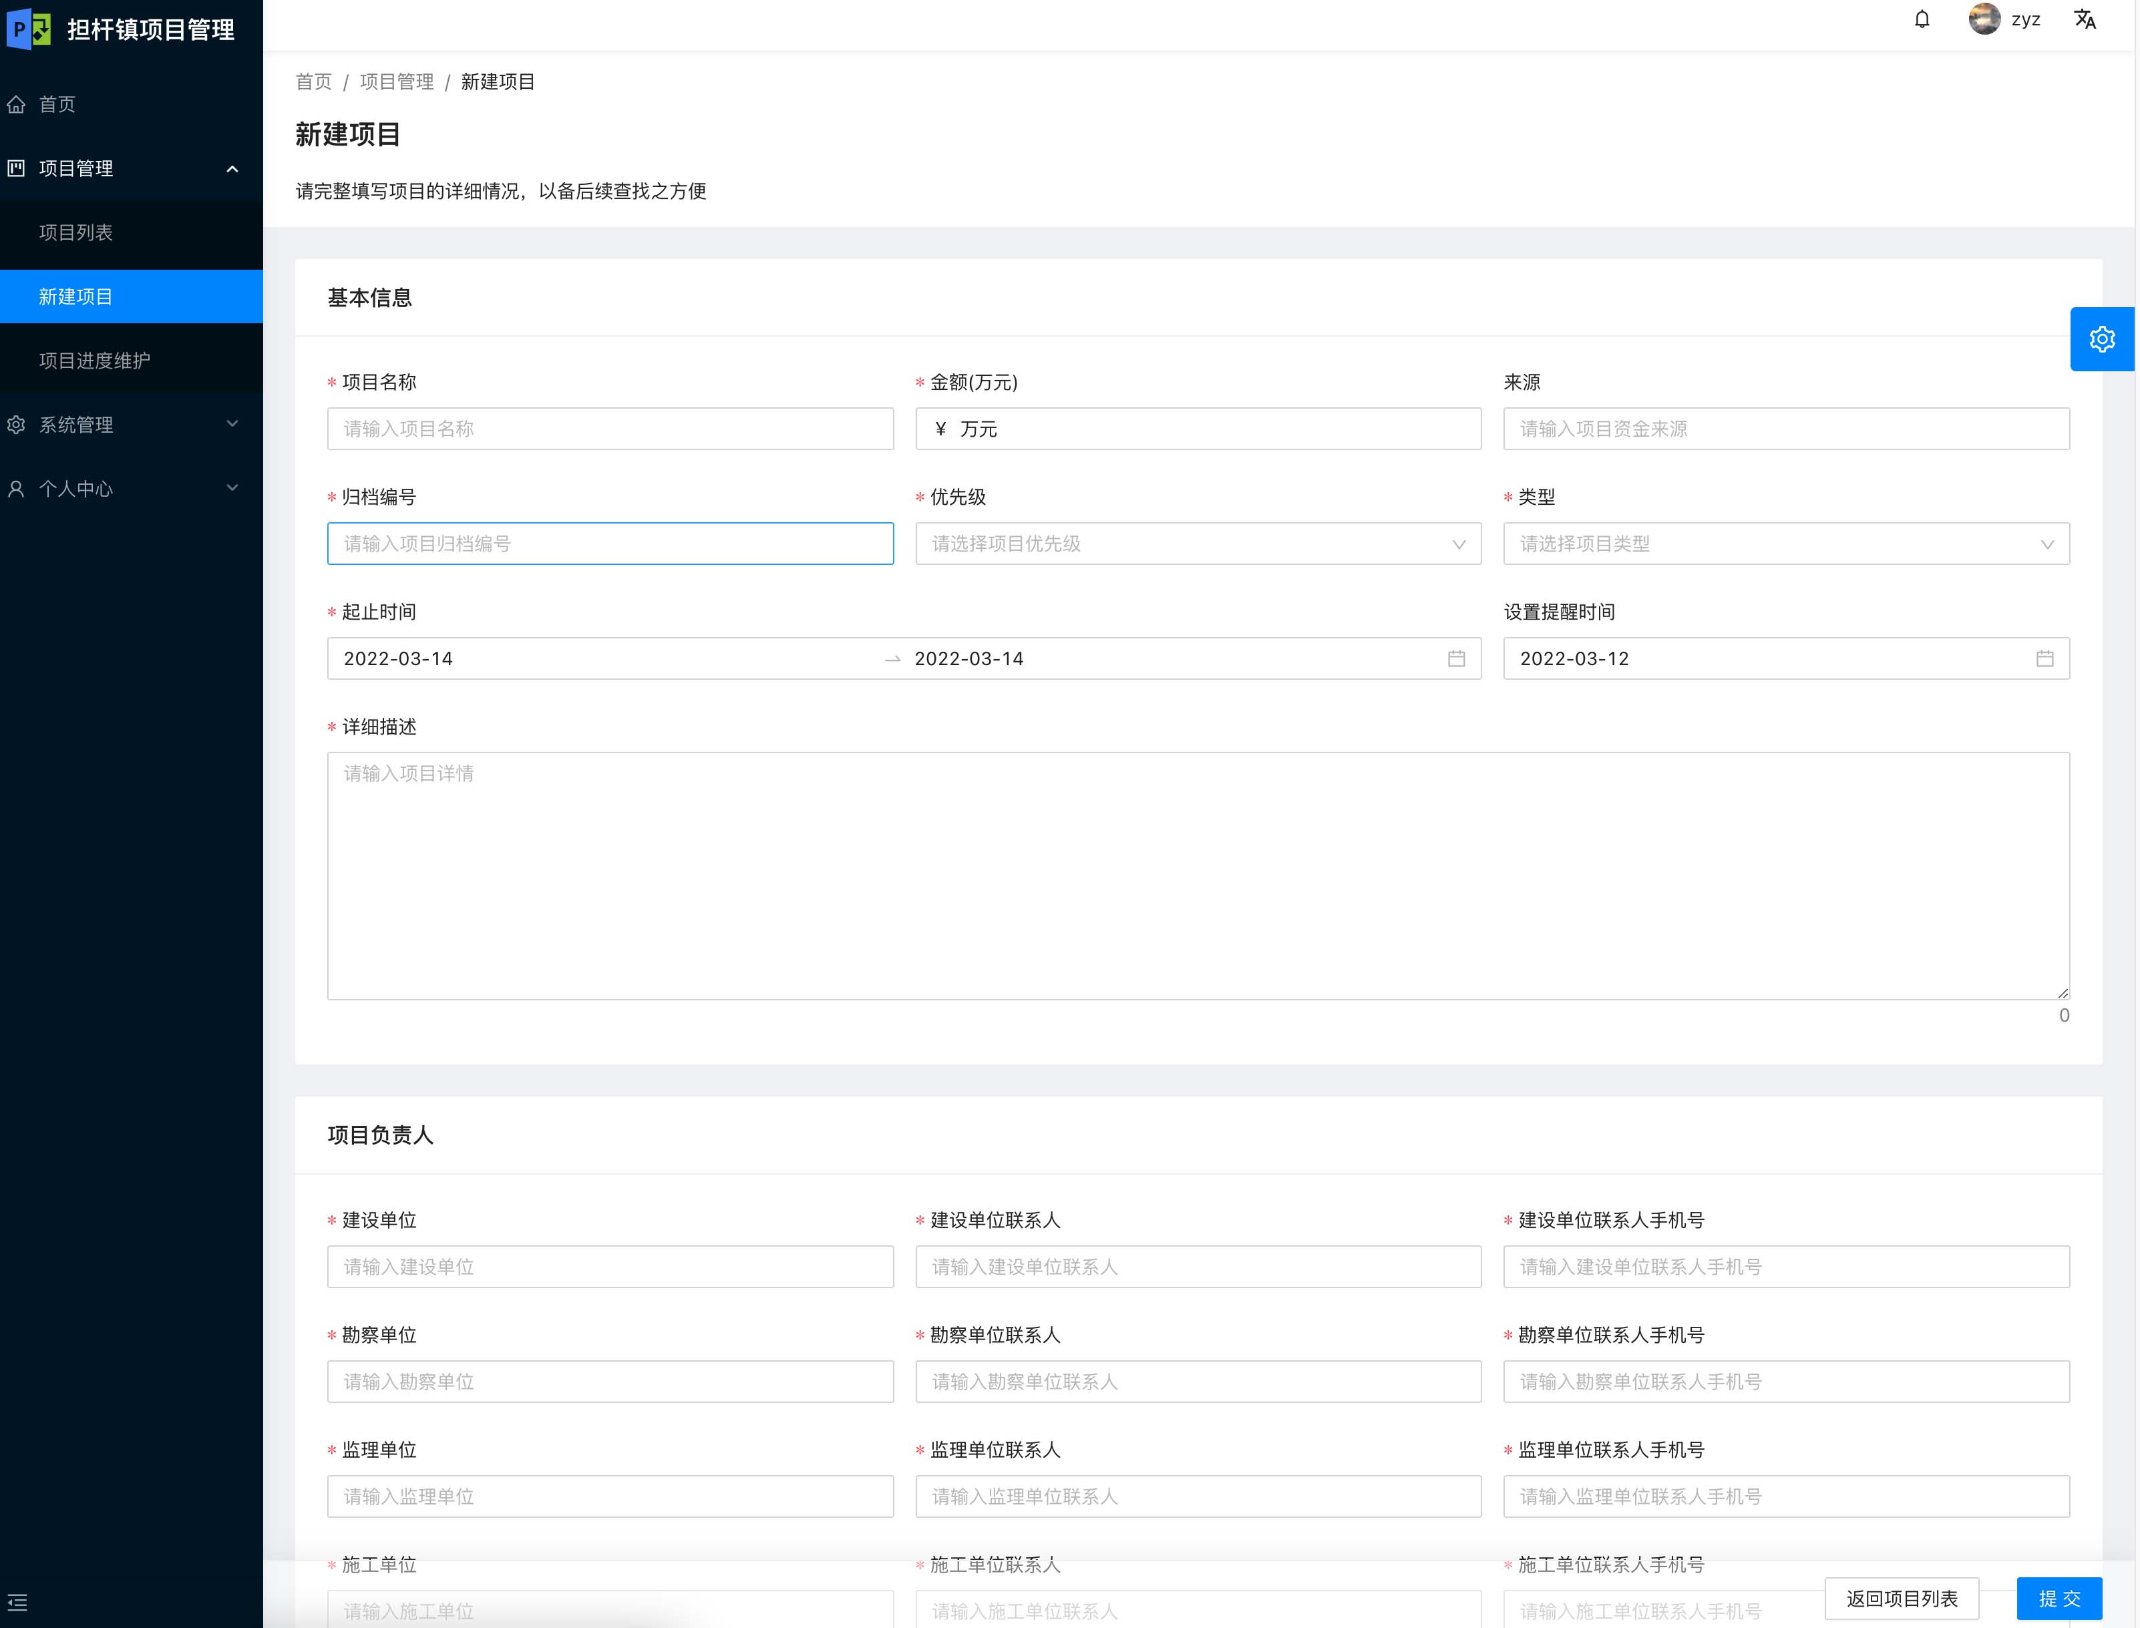Image resolution: width=2140 pixels, height=1628 pixels.
Task: Click the app logo beside 担杆镇项目管理
Action: click(x=29, y=28)
